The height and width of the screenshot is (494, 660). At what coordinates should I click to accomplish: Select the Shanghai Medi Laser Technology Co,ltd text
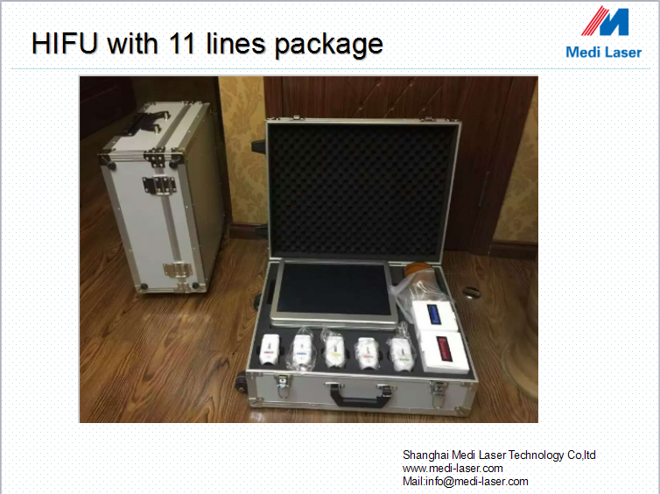pyautogui.click(x=499, y=455)
